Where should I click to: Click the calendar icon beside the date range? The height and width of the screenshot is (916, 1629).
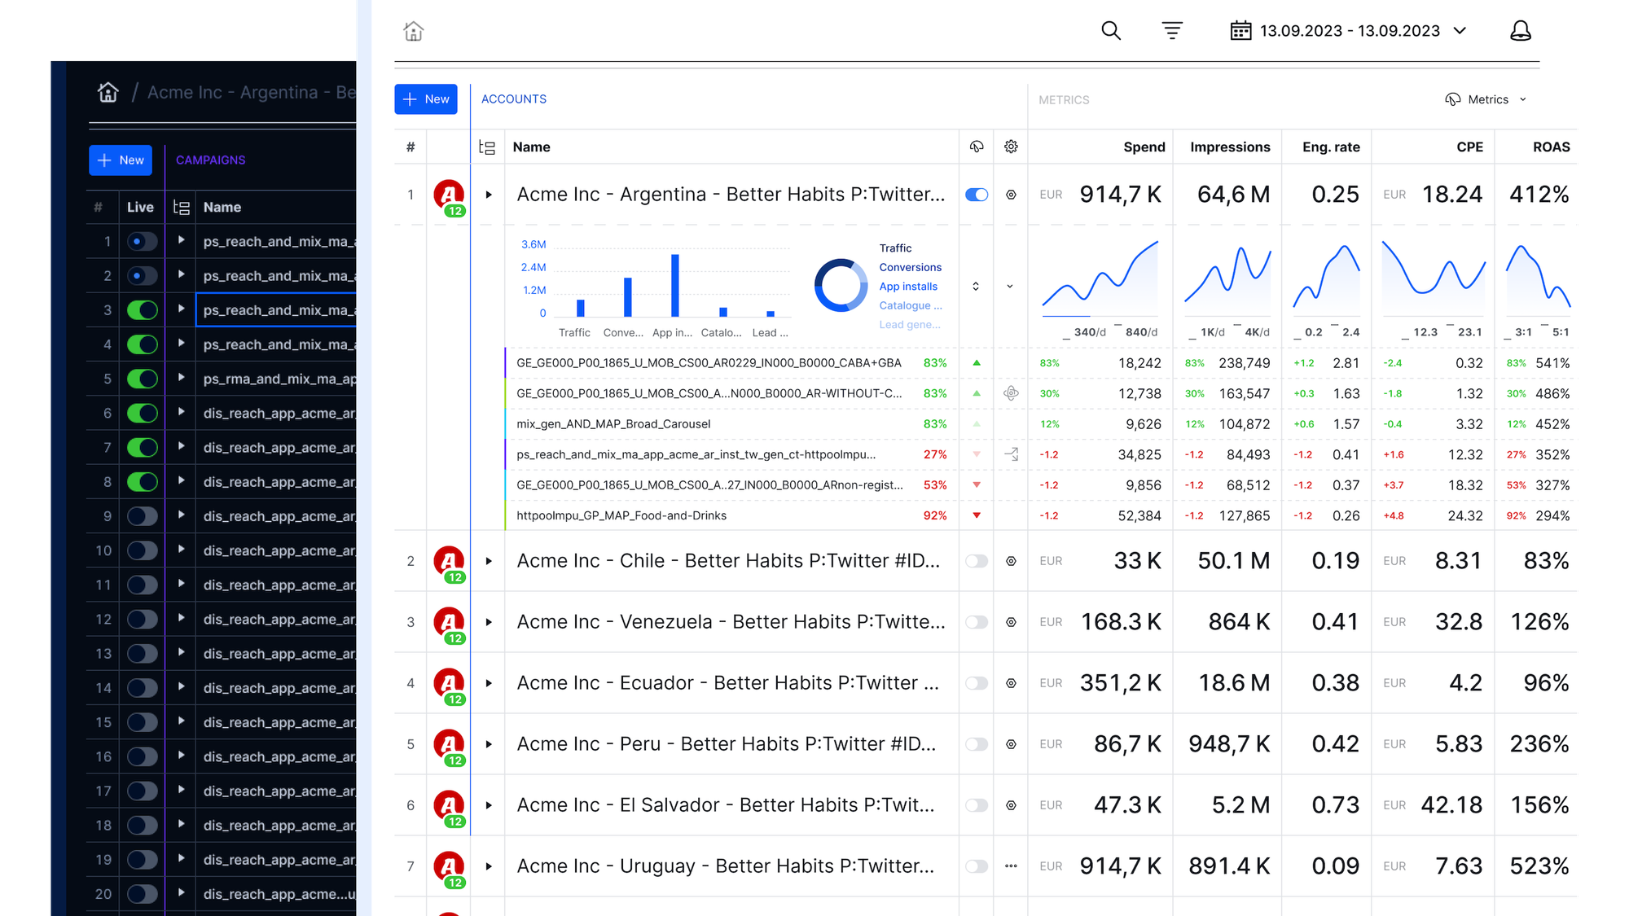click(1240, 31)
